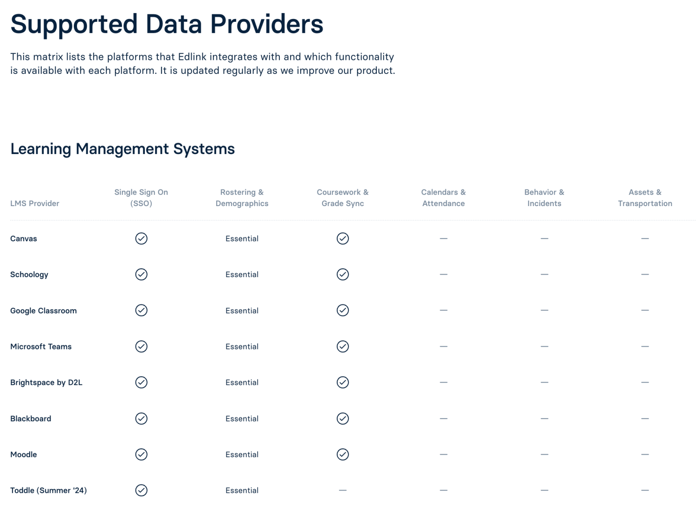Click the Learning Management Systems section heading
Image resolution: width=696 pixels, height=524 pixels.
(x=122, y=149)
